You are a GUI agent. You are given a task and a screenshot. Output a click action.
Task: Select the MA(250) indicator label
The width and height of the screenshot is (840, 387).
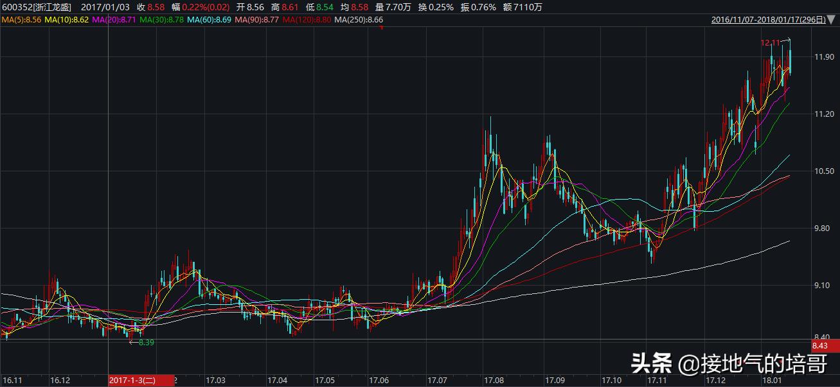pyautogui.click(x=360, y=21)
